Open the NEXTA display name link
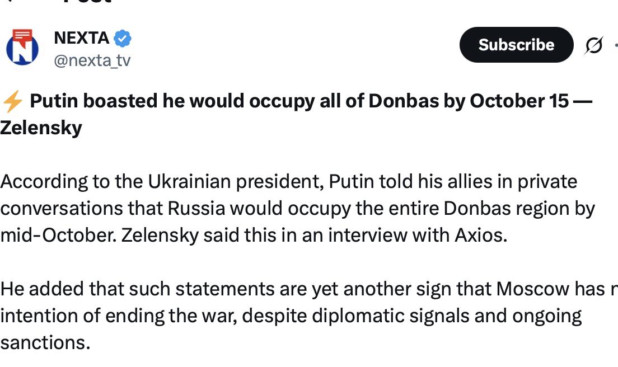 coord(82,38)
